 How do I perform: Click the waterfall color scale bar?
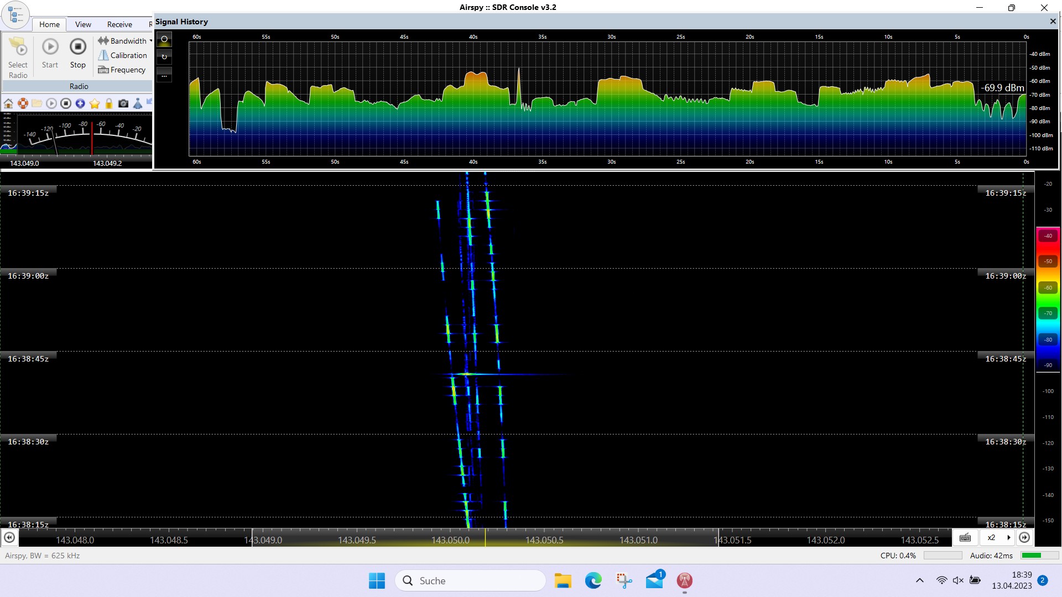click(1048, 299)
